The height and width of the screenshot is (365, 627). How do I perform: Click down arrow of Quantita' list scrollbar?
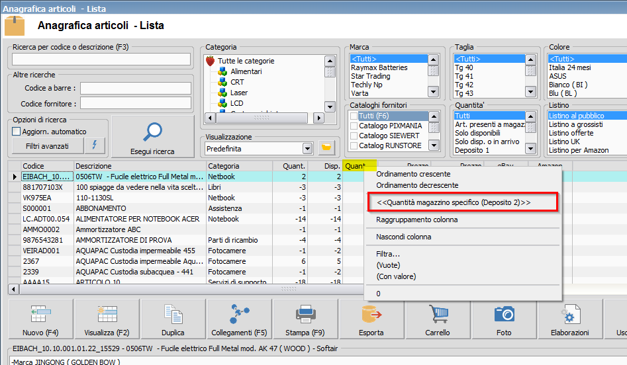[530, 149]
